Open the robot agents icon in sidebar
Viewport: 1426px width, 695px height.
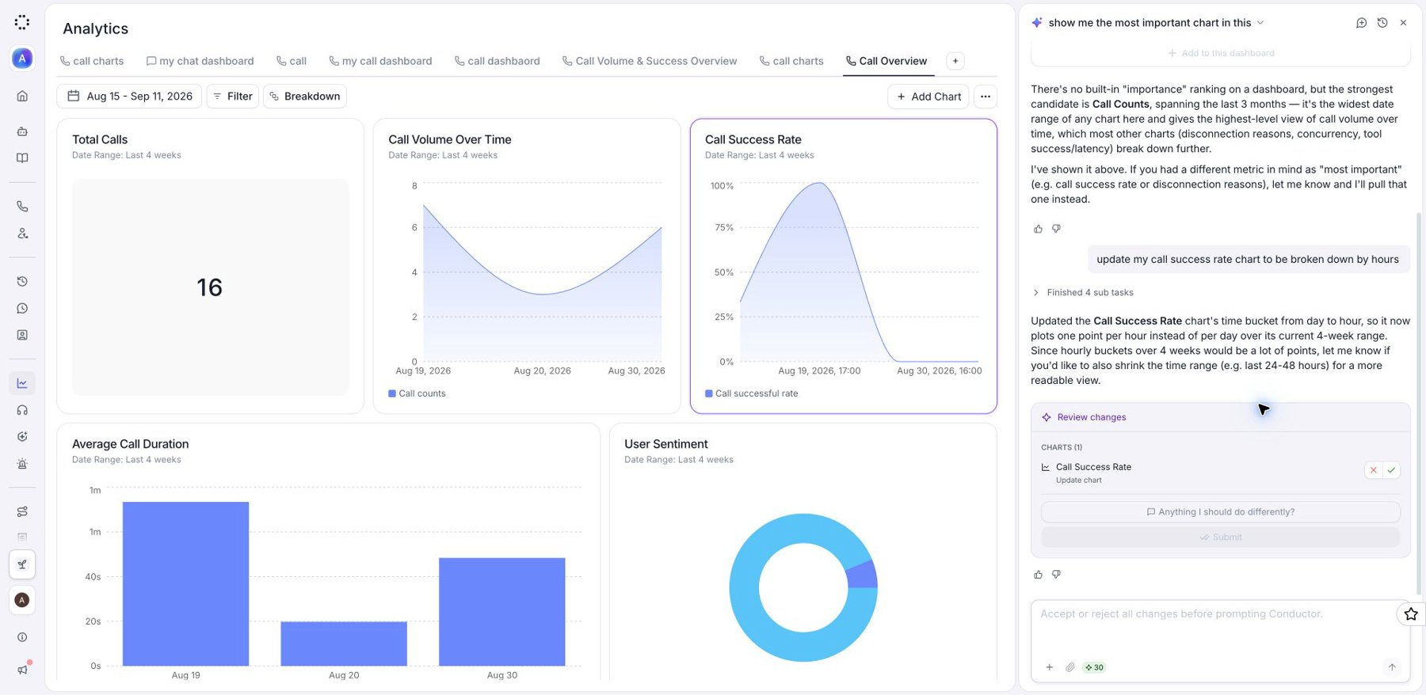coord(22,131)
